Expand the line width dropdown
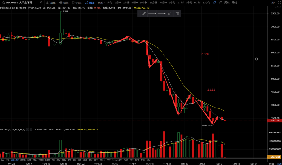The height and width of the screenshot is (165, 282). [x=161, y=14]
